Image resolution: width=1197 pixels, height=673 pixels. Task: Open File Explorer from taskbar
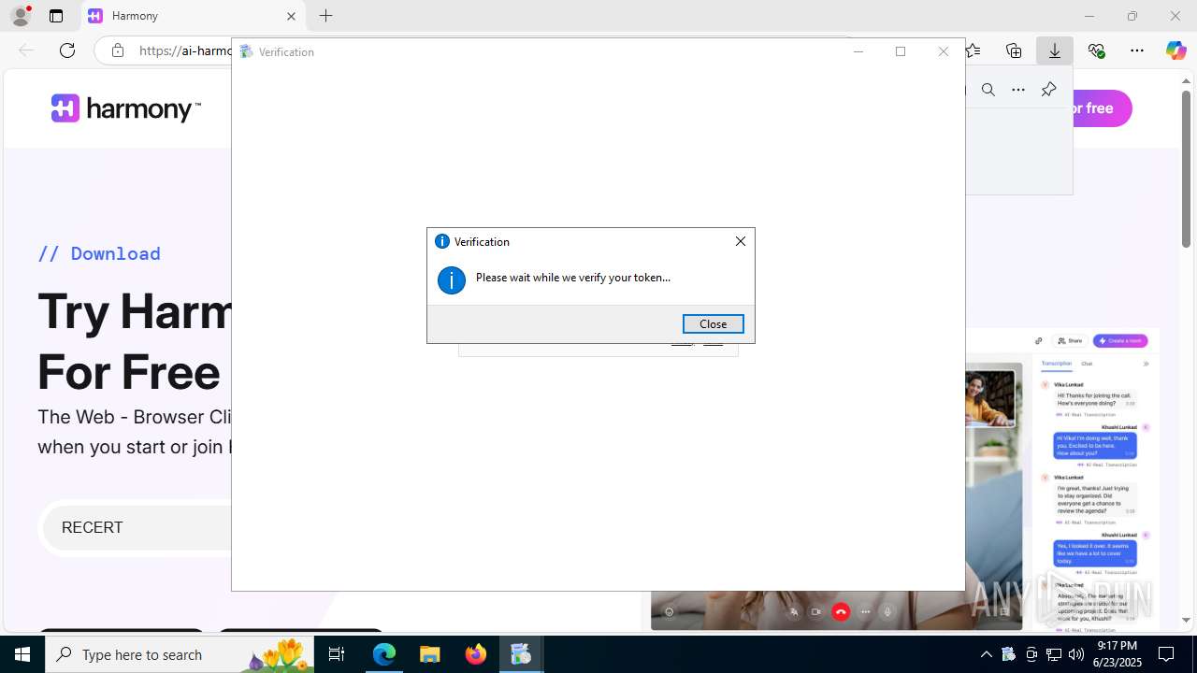tap(430, 654)
